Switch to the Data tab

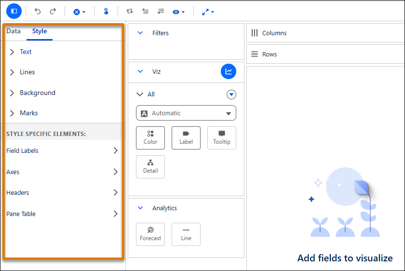(x=13, y=31)
